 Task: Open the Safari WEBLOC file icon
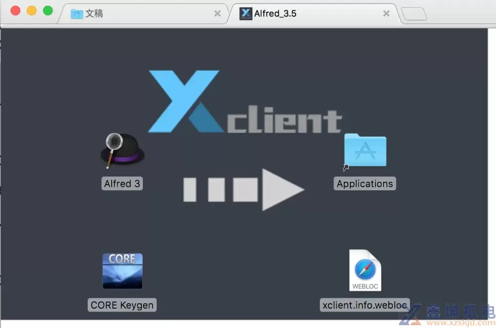[x=365, y=271]
